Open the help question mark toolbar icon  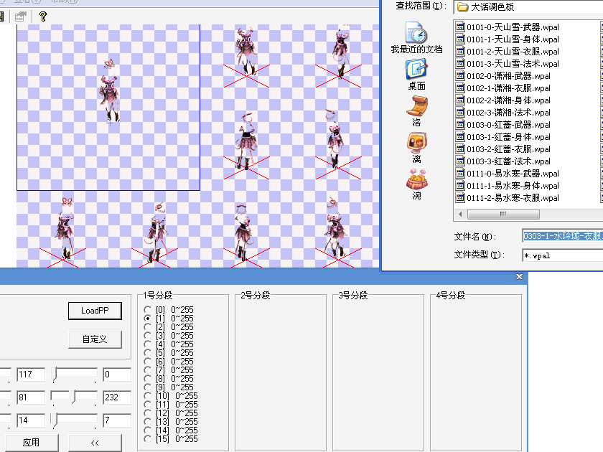coord(42,16)
